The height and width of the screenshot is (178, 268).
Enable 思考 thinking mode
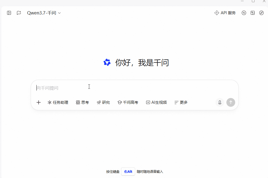pyautogui.click(x=82, y=102)
